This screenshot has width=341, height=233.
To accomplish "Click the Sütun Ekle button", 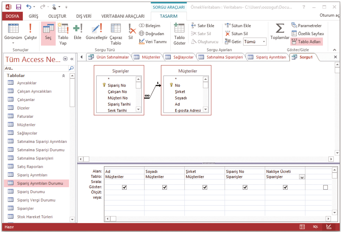I will pos(238,26).
